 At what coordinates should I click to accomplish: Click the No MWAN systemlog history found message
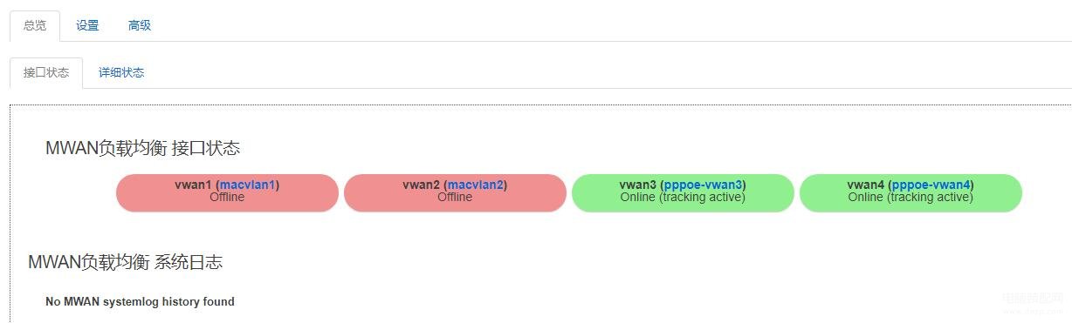click(140, 301)
